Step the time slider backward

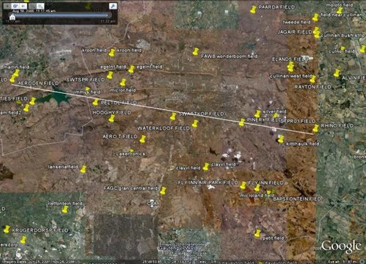(x=7, y=6)
